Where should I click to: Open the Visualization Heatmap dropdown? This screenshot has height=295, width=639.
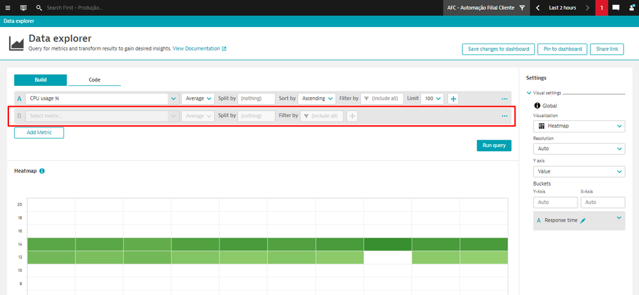579,126
